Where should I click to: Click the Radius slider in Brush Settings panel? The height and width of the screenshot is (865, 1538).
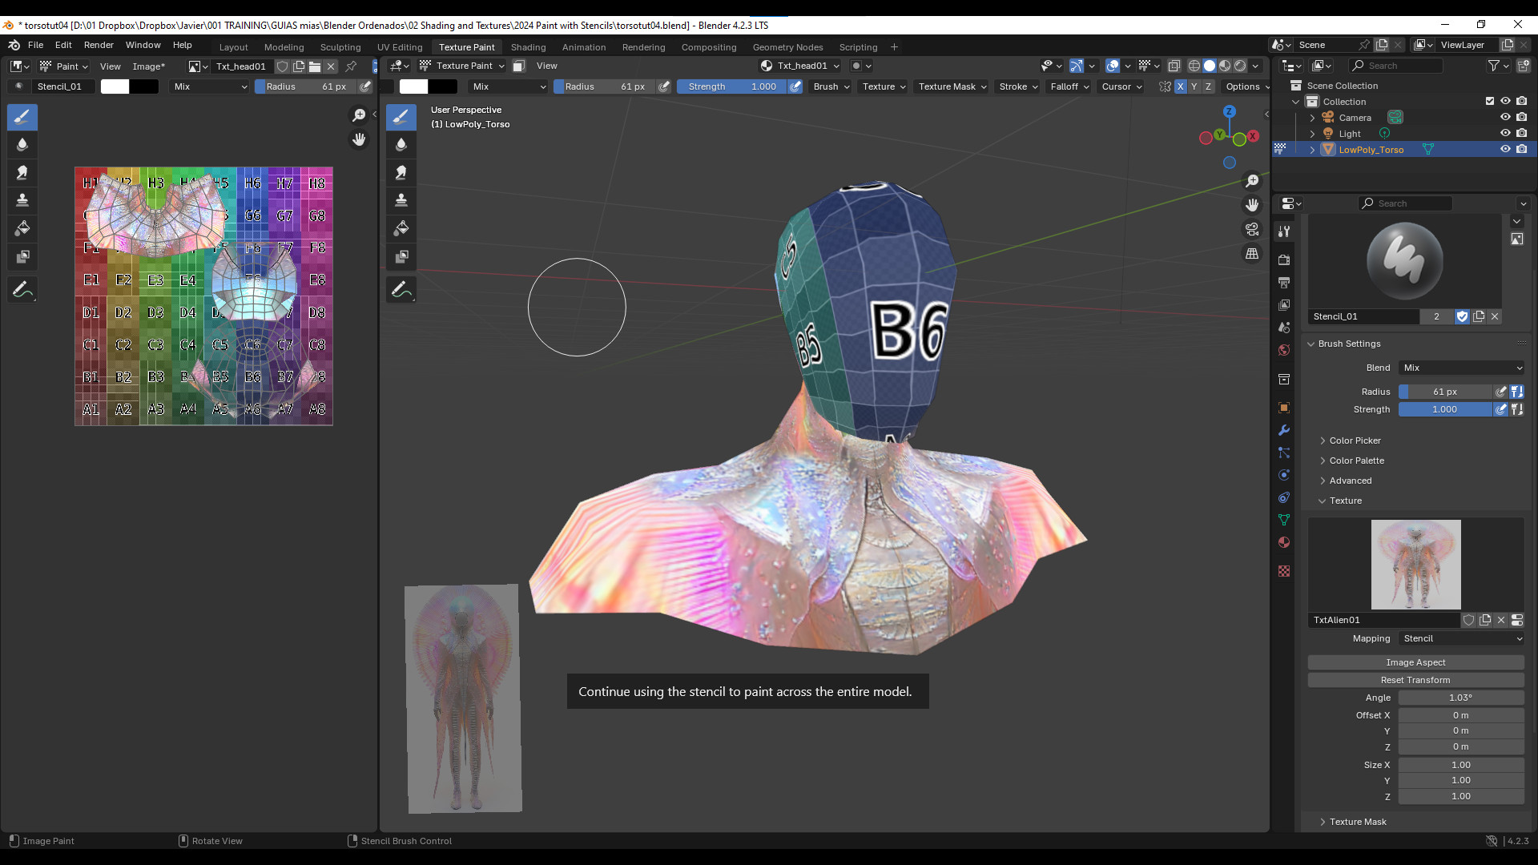coord(1446,392)
